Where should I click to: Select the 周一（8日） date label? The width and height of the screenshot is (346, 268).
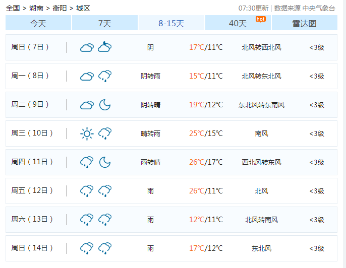(30, 76)
